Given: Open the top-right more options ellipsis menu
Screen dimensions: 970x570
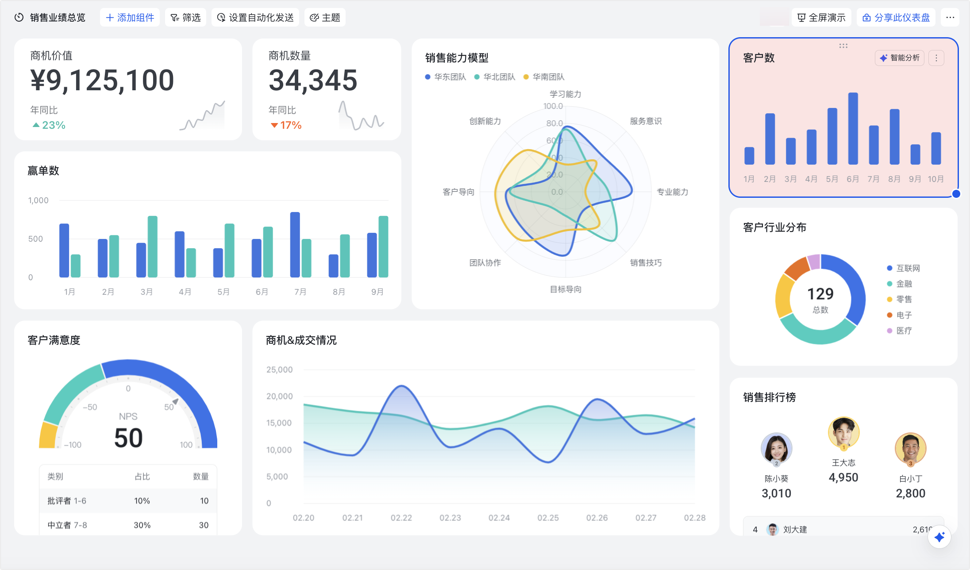Looking at the screenshot, I should [950, 18].
